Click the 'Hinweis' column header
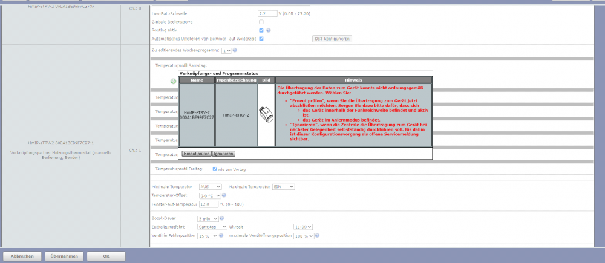The image size is (605, 263). (353, 80)
